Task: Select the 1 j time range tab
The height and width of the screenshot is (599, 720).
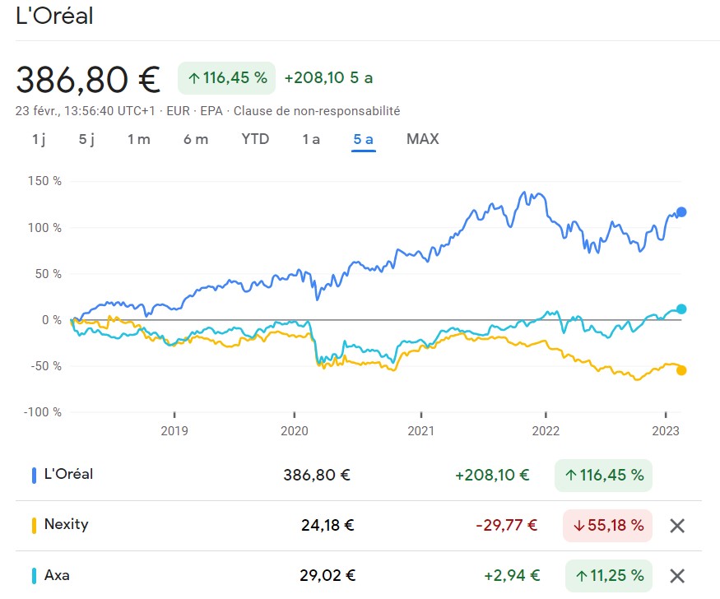Action: coord(39,139)
